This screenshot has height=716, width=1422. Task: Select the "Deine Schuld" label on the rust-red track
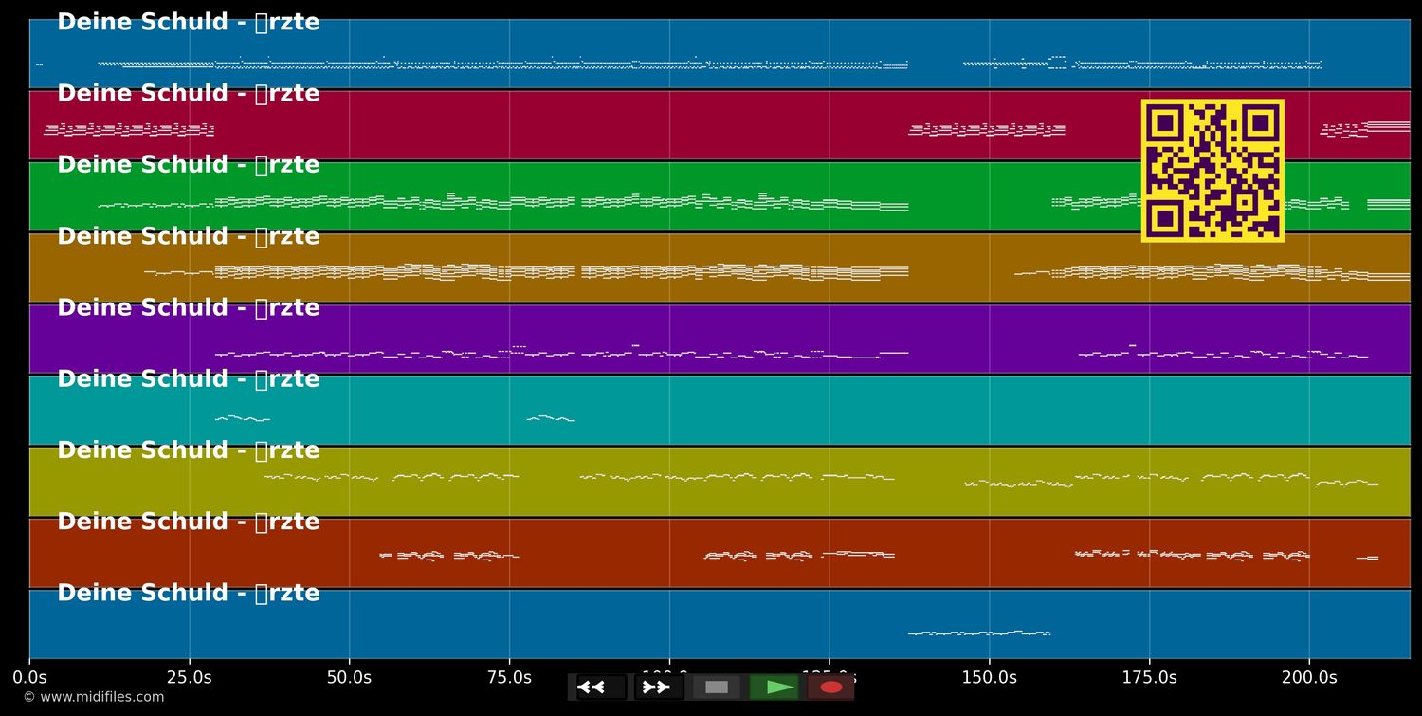tap(189, 522)
